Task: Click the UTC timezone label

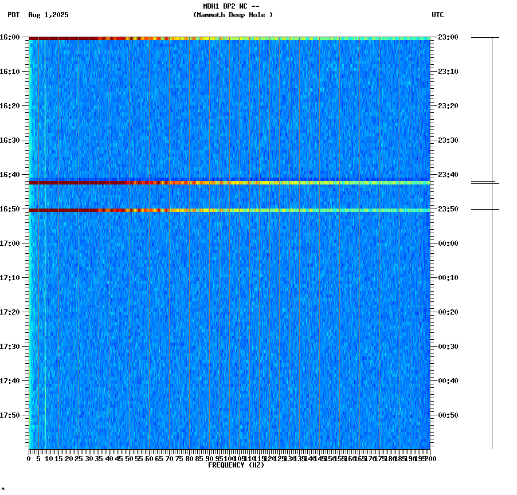Action: click(437, 15)
